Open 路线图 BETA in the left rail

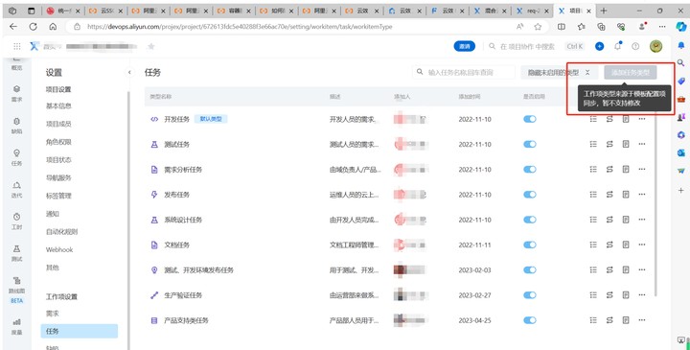[16, 290]
